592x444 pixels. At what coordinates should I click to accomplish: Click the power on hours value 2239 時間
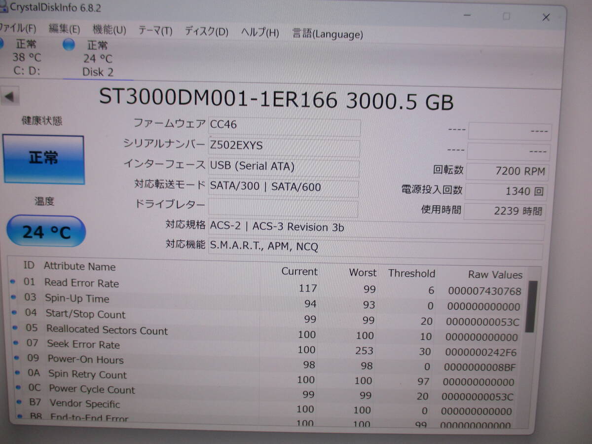[x=505, y=211]
